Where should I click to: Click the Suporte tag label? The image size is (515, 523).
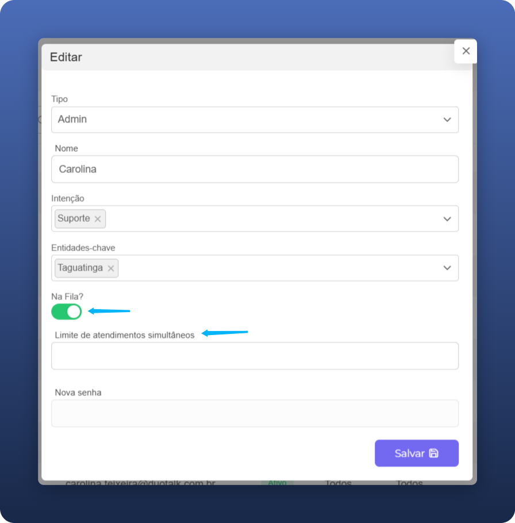pyautogui.click(x=74, y=218)
